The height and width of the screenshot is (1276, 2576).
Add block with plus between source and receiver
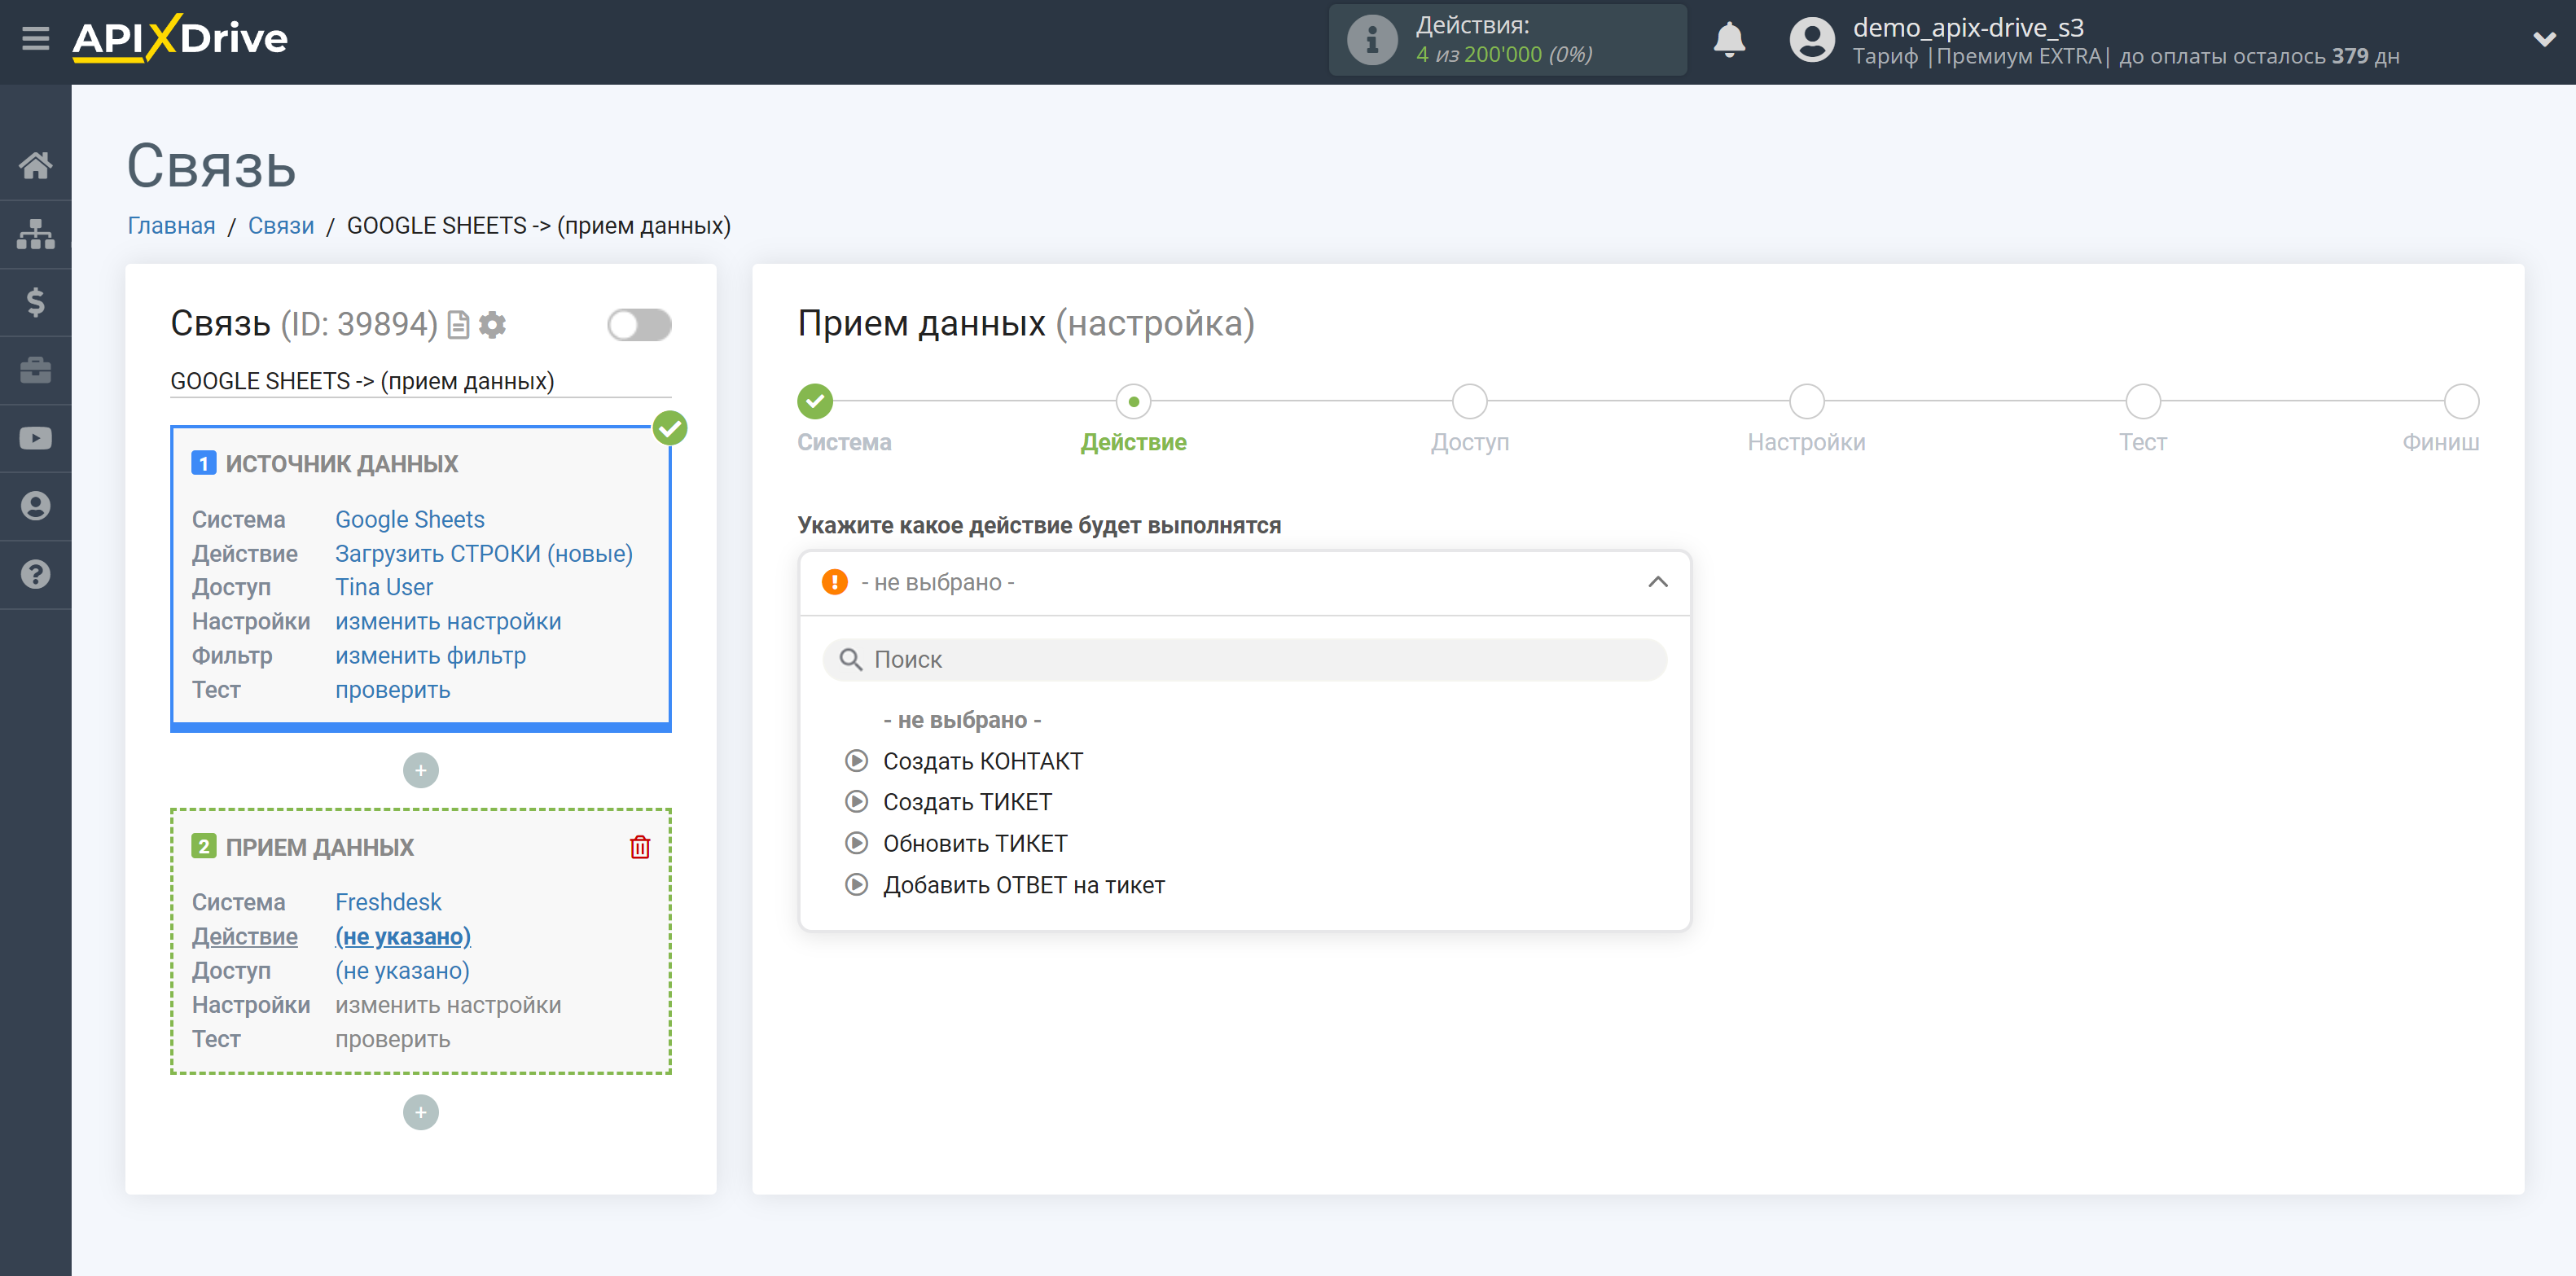[421, 770]
